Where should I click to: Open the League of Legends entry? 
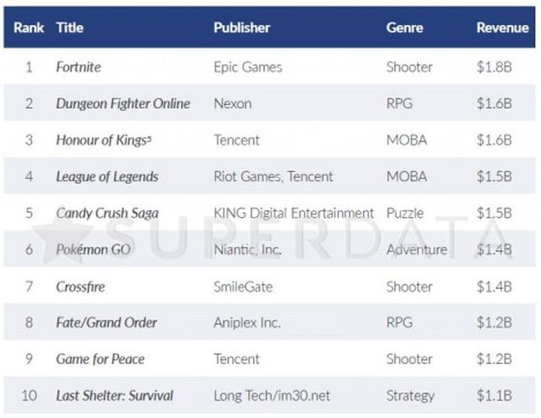(107, 177)
